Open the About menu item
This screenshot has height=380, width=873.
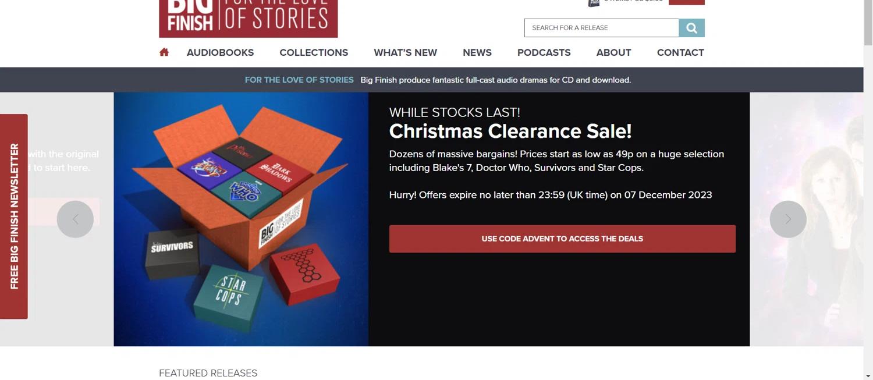(613, 52)
